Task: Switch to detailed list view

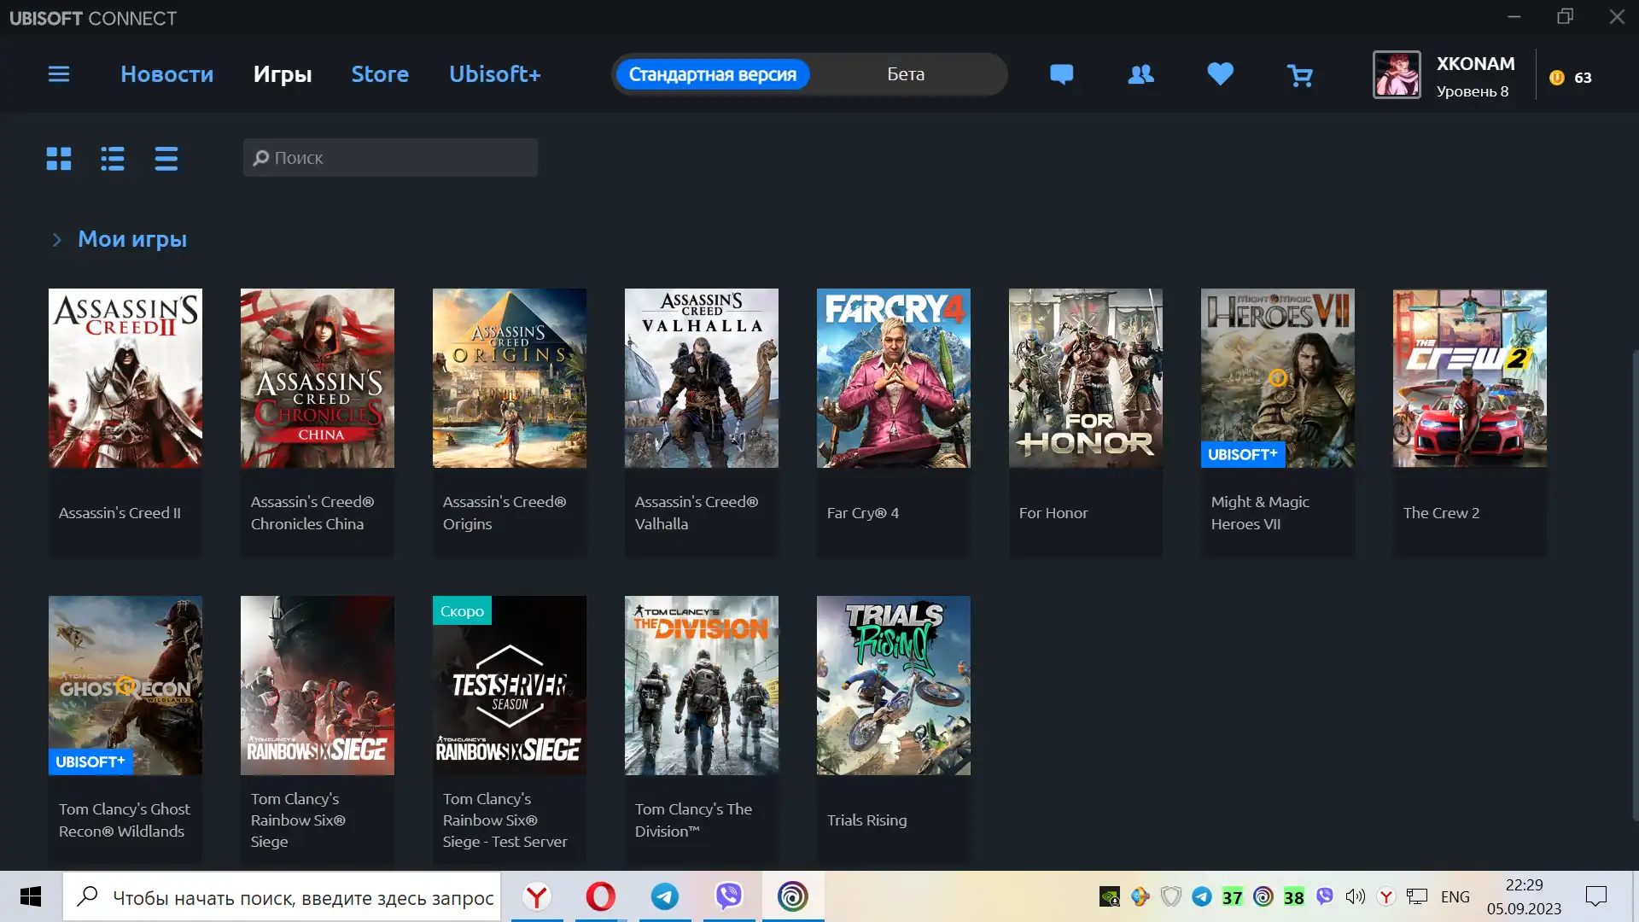Action: [x=113, y=158]
